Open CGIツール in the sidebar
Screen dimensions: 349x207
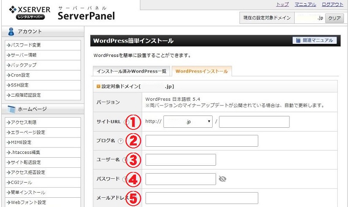click(x=43, y=183)
